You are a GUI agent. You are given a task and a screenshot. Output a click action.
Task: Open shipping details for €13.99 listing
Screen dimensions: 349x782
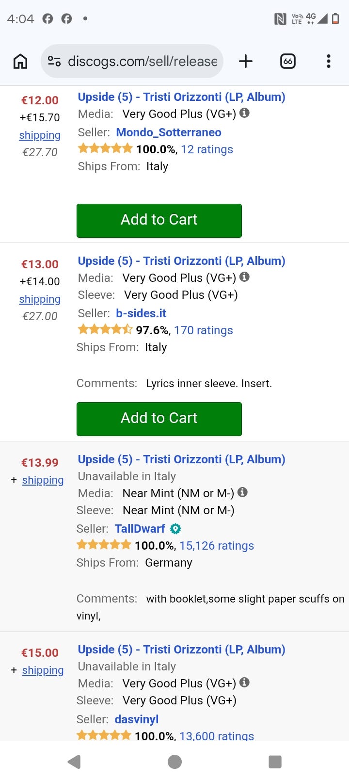pos(43,480)
